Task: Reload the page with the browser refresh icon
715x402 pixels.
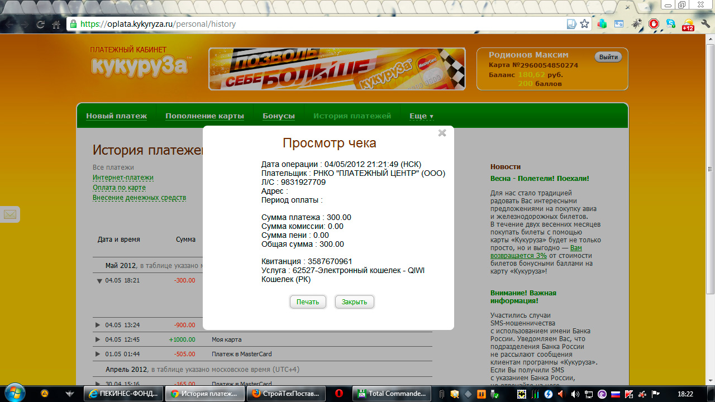Action: tap(40, 24)
